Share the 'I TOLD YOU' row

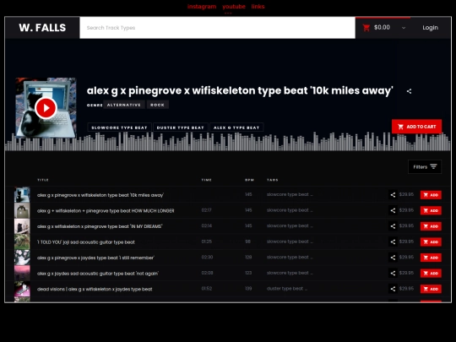[x=393, y=242]
